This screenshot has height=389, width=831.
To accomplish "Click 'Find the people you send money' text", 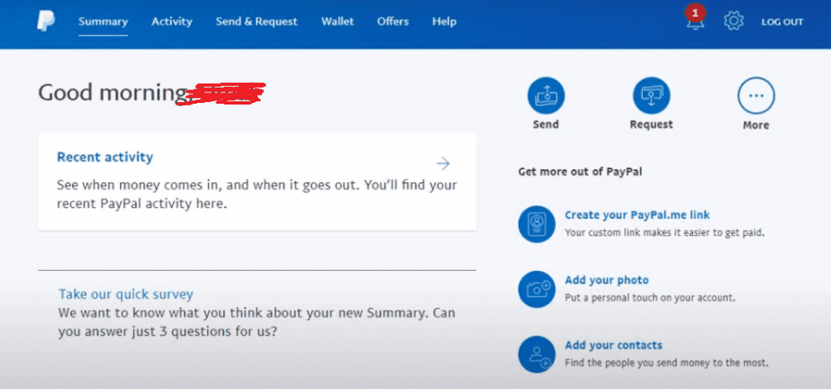I will pyautogui.click(x=667, y=363).
